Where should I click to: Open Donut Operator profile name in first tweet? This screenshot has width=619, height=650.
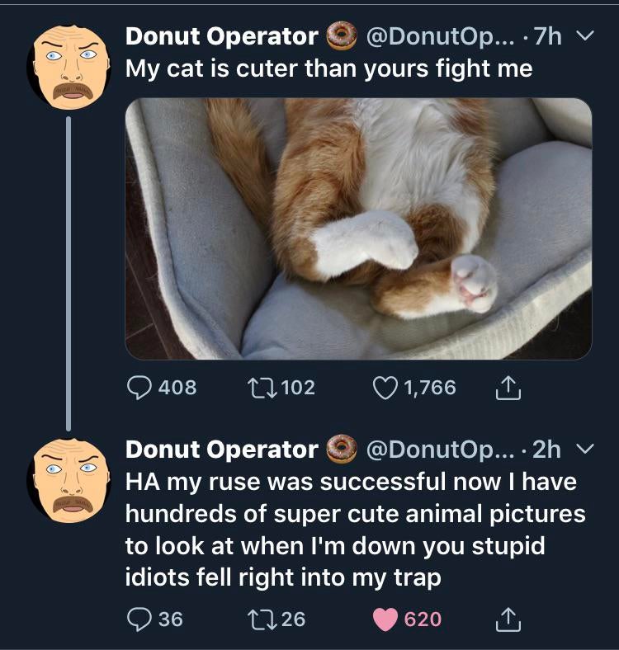point(221,37)
